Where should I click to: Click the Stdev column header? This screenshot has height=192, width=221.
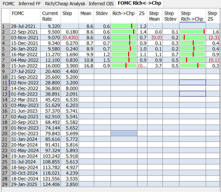(x=102, y=16)
